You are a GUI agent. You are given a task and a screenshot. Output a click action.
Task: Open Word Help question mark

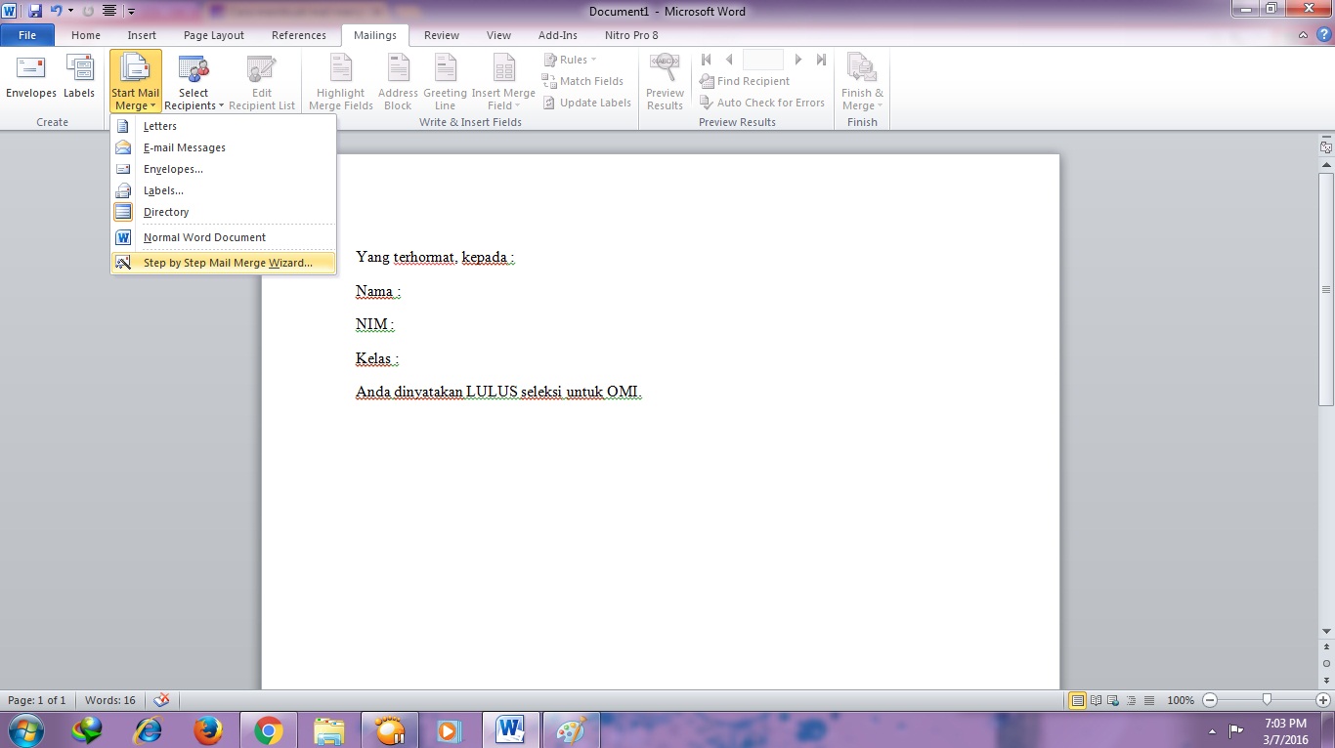(x=1322, y=35)
